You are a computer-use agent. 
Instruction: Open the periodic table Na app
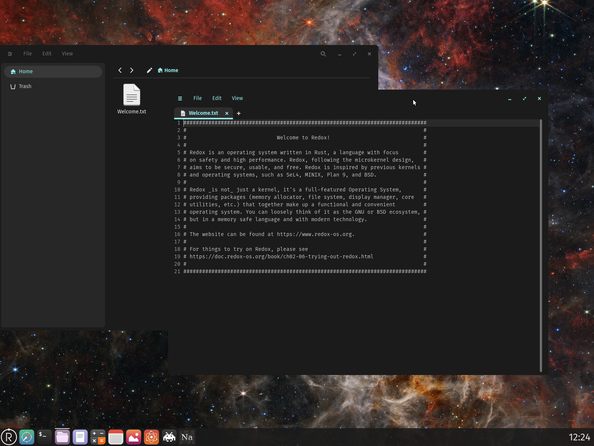[187, 437]
